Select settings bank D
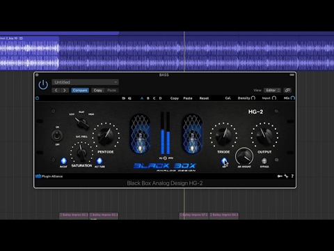Image resolution: width=334 pixels, height=251 pixels. (x=160, y=98)
